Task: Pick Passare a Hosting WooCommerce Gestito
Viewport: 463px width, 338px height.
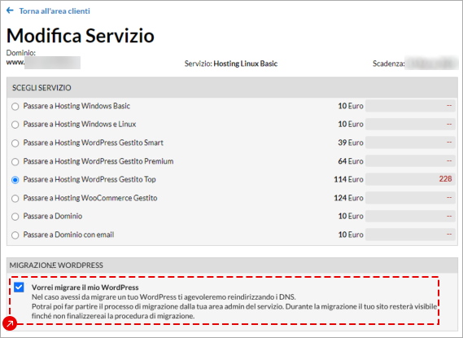Action: [15, 198]
